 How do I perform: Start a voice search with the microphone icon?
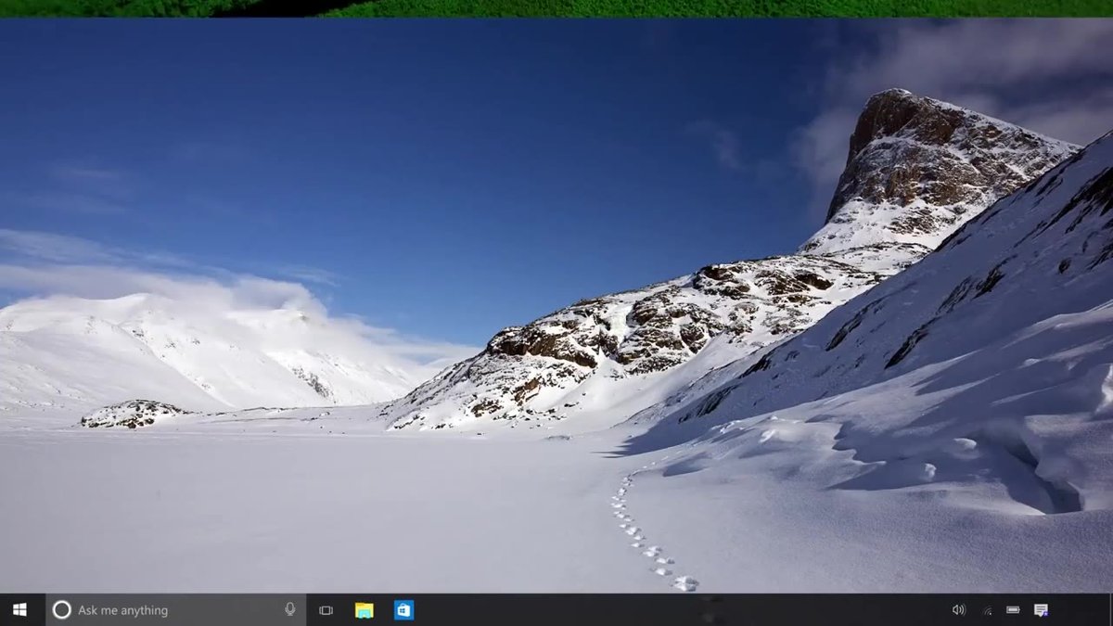288,610
